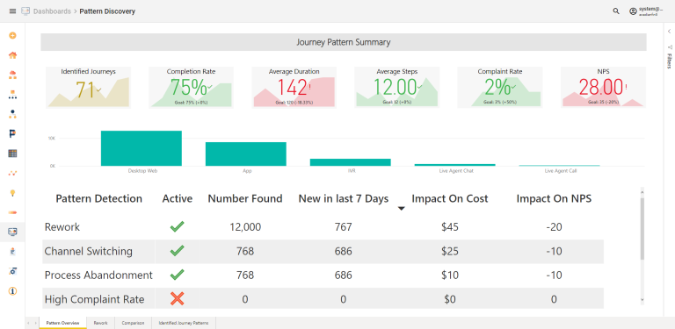The height and width of the screenshot is (329, 675).
Task: Open the Comparison tab
Action: [x=133, y=323]
